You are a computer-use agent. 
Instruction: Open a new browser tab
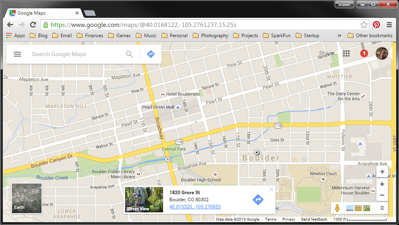tap(89, 13)
